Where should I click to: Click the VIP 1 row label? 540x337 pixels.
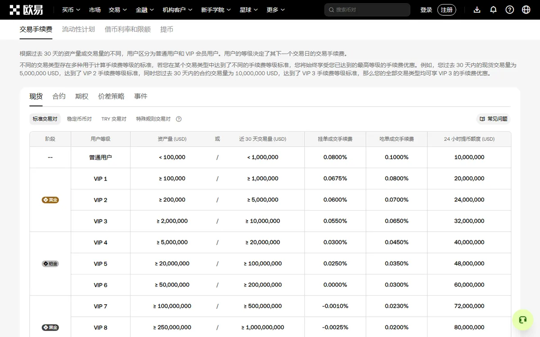pyautogui.click(x=100, y=179)
